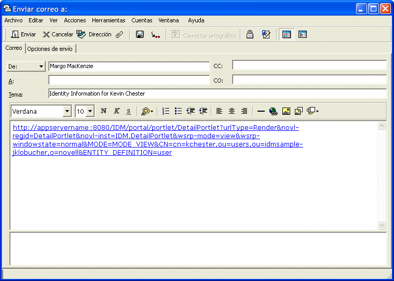Click the A: recipient field
The width and height of the screenshot is (394, 281).
point(129,80)
